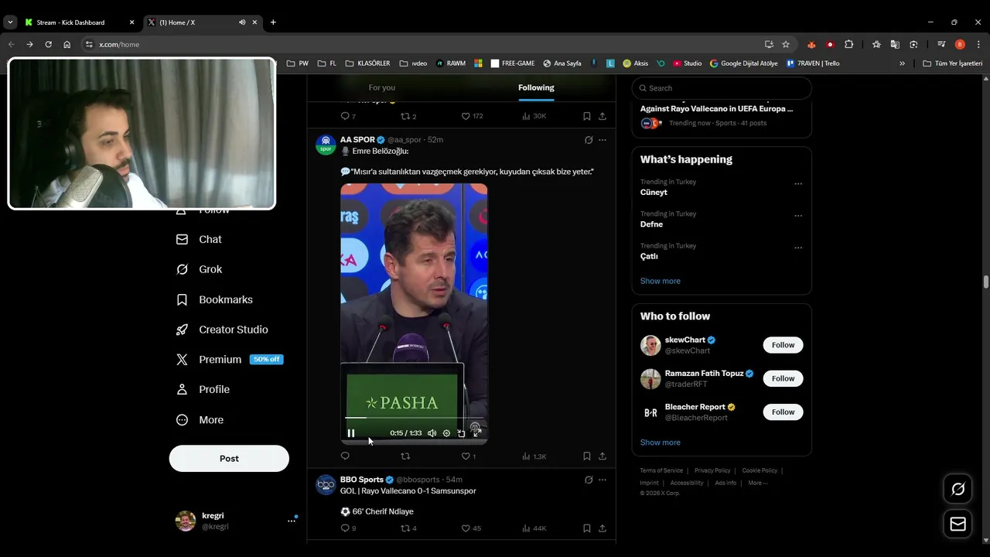
Task: Open floating Messages envelope button
Action: pos(958,525)
